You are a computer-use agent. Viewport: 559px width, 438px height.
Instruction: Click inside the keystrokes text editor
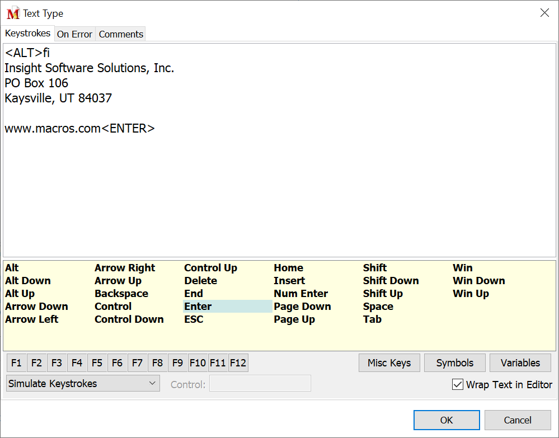pos(280,190)
